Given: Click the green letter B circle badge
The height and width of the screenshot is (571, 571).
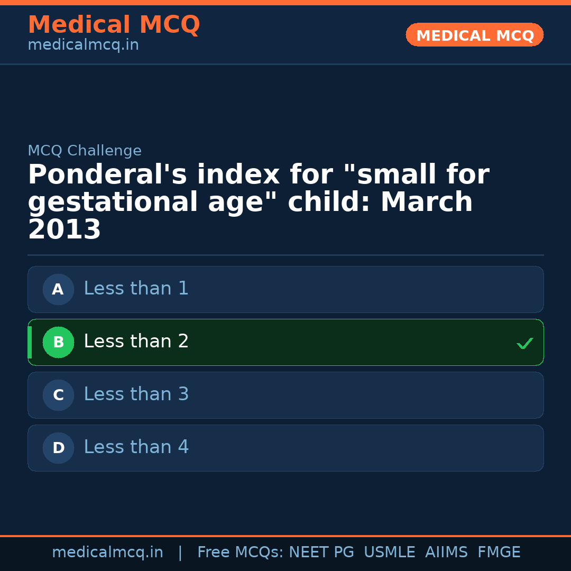Looking at the screenshot, I should click(58, 343).
